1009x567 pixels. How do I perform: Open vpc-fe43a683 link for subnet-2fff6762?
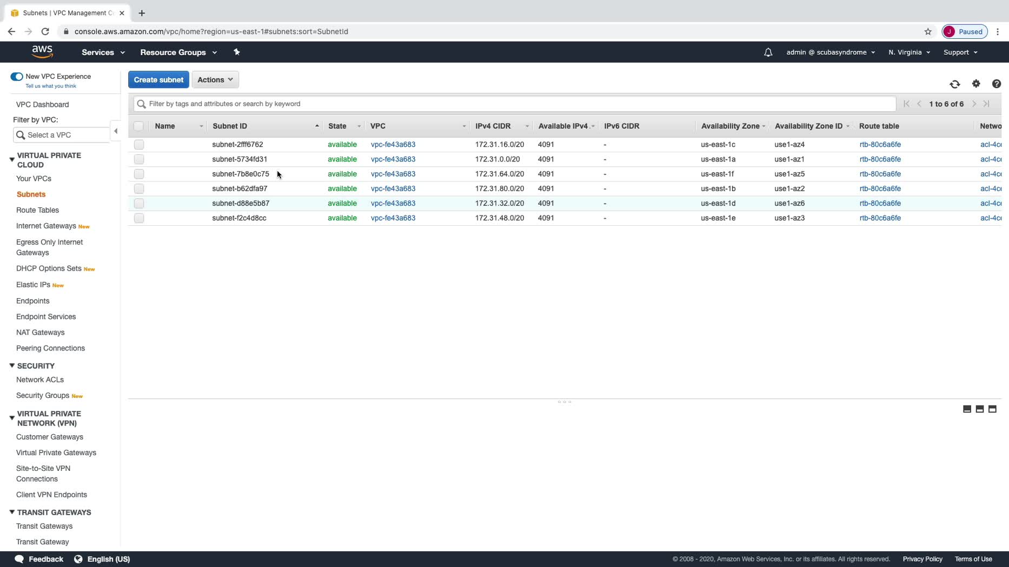(393, 145)
